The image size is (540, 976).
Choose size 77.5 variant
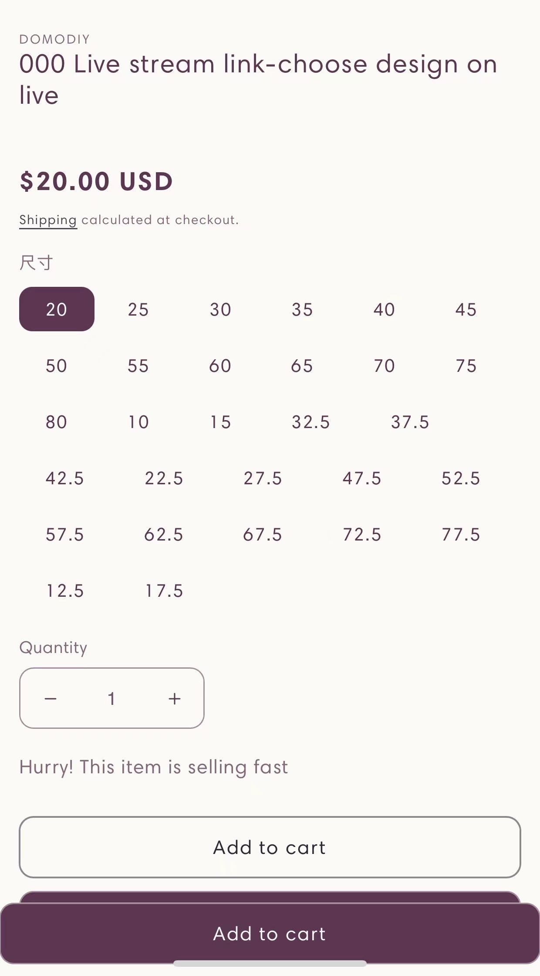point(461,534)
